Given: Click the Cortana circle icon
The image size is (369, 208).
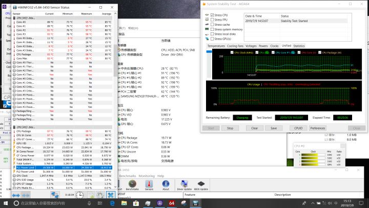Looking at the screenshot, I should tap(16, 203).
